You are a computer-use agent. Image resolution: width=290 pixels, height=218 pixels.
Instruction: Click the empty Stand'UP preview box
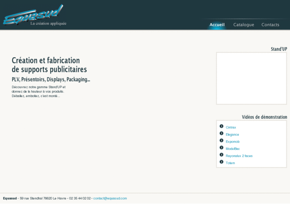point(251,78)
